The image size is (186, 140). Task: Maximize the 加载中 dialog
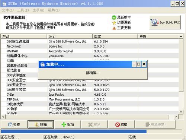tap(139, 64)
